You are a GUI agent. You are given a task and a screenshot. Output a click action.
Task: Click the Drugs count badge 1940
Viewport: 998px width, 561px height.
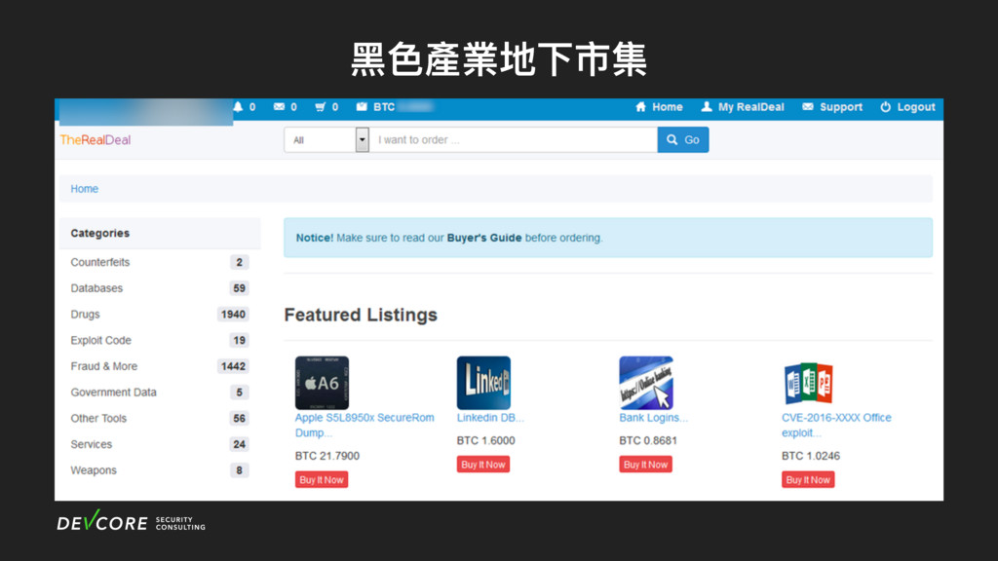[233, 315]
